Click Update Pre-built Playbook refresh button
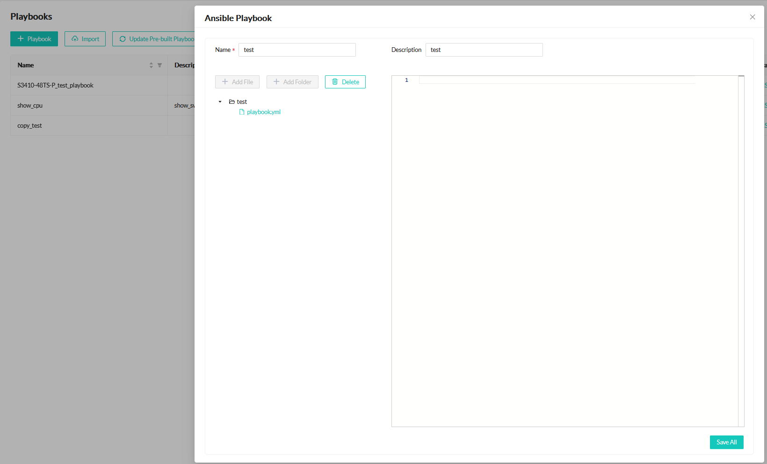This screenshot has height=464, width=767. [x=154, y=39]
